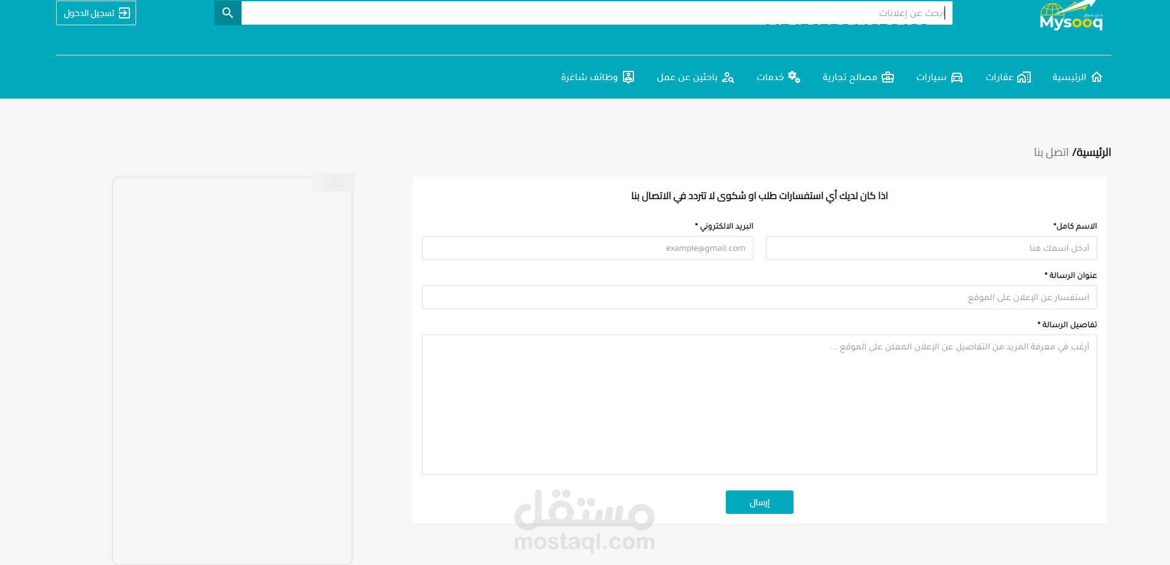Image resolution: width=1170 pixels, height=565 pixels.
Task: Focus the تفاصيل الرسالة message textarea
Action: (760, 405)
